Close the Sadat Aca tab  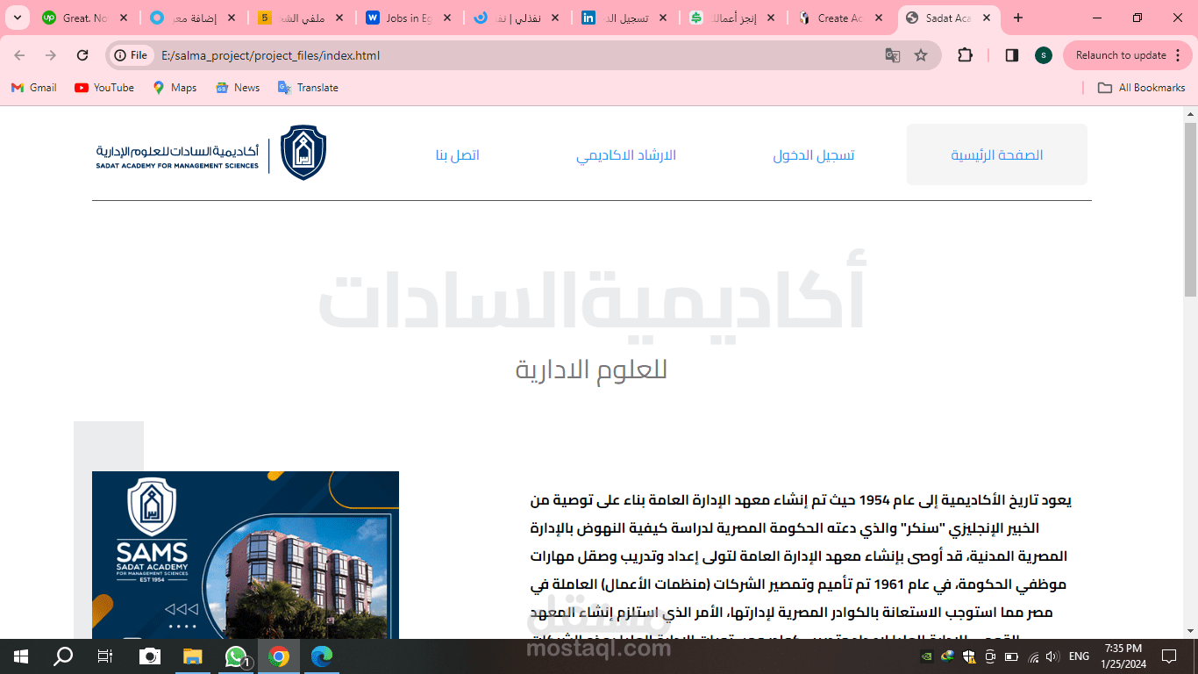(x=986, y=18)
